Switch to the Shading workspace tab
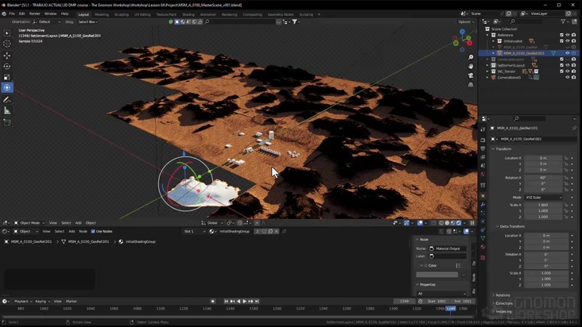 tap(188, 14)
